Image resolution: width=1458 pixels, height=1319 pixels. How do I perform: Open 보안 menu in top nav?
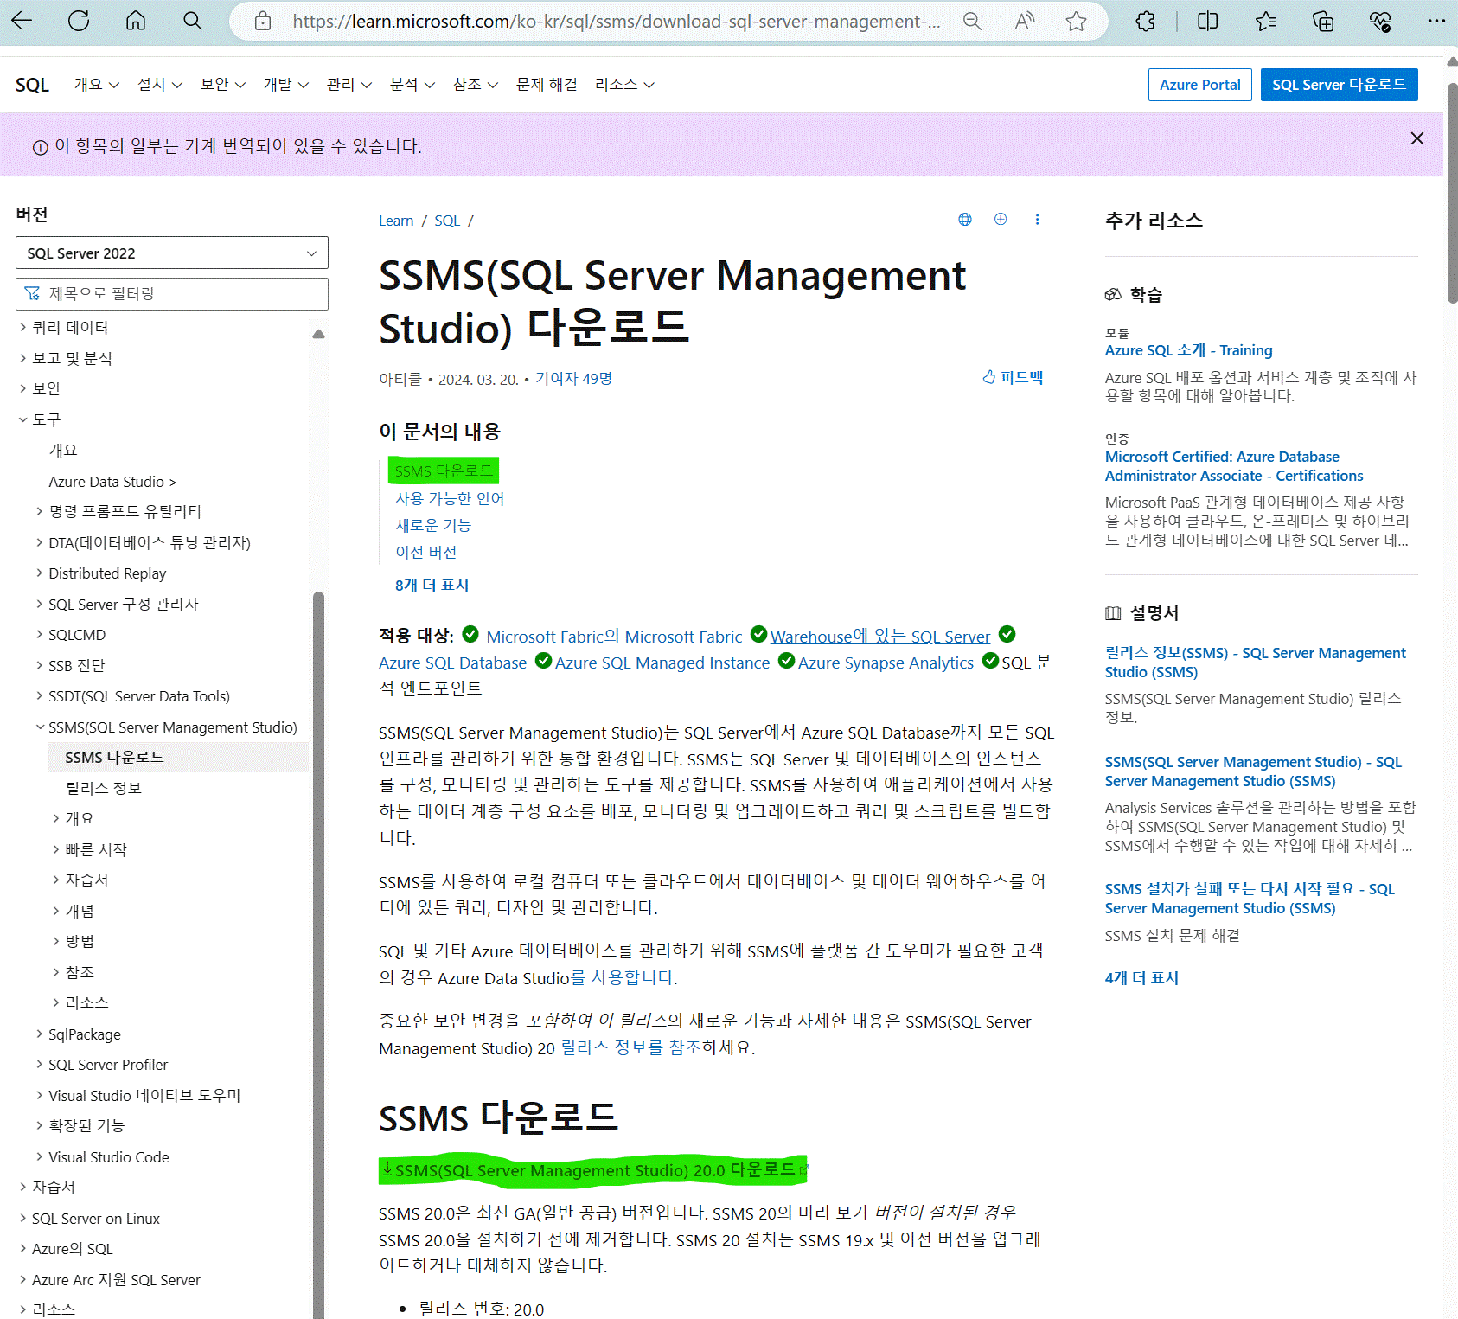(223, 85)
